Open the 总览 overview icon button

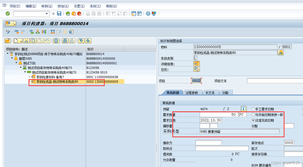point(197,69)
